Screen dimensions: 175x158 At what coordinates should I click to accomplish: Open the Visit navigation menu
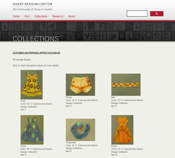[x=27, y=16]
